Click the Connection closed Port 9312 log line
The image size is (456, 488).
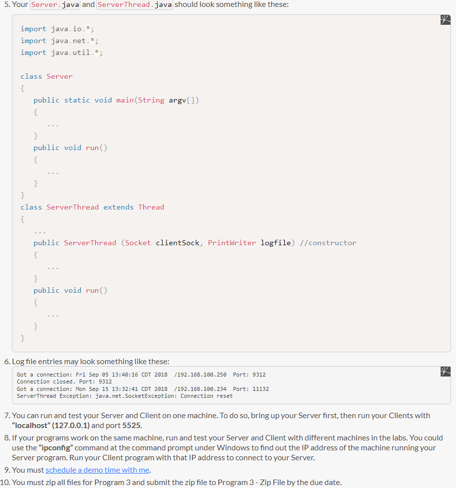pos(65,381)
